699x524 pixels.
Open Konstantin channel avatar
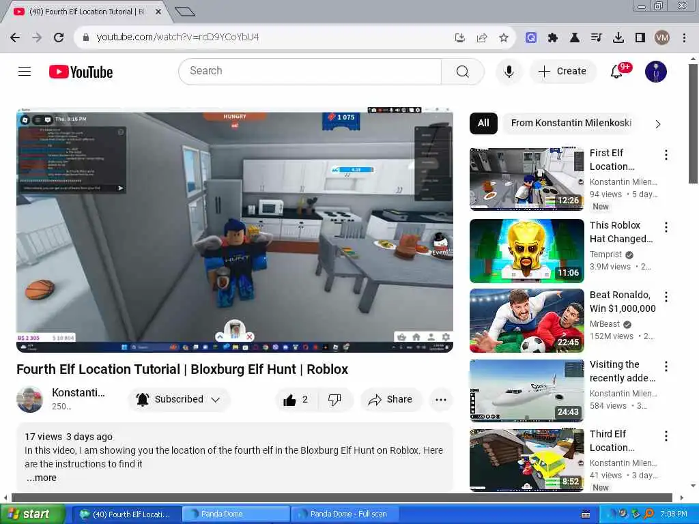pos(29,399)
